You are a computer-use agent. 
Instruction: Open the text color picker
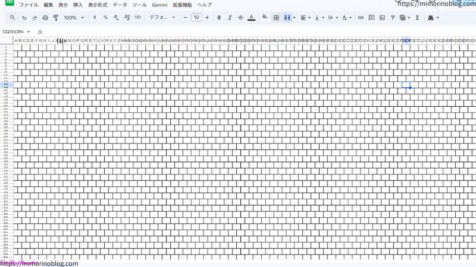(x=251, y=18)
